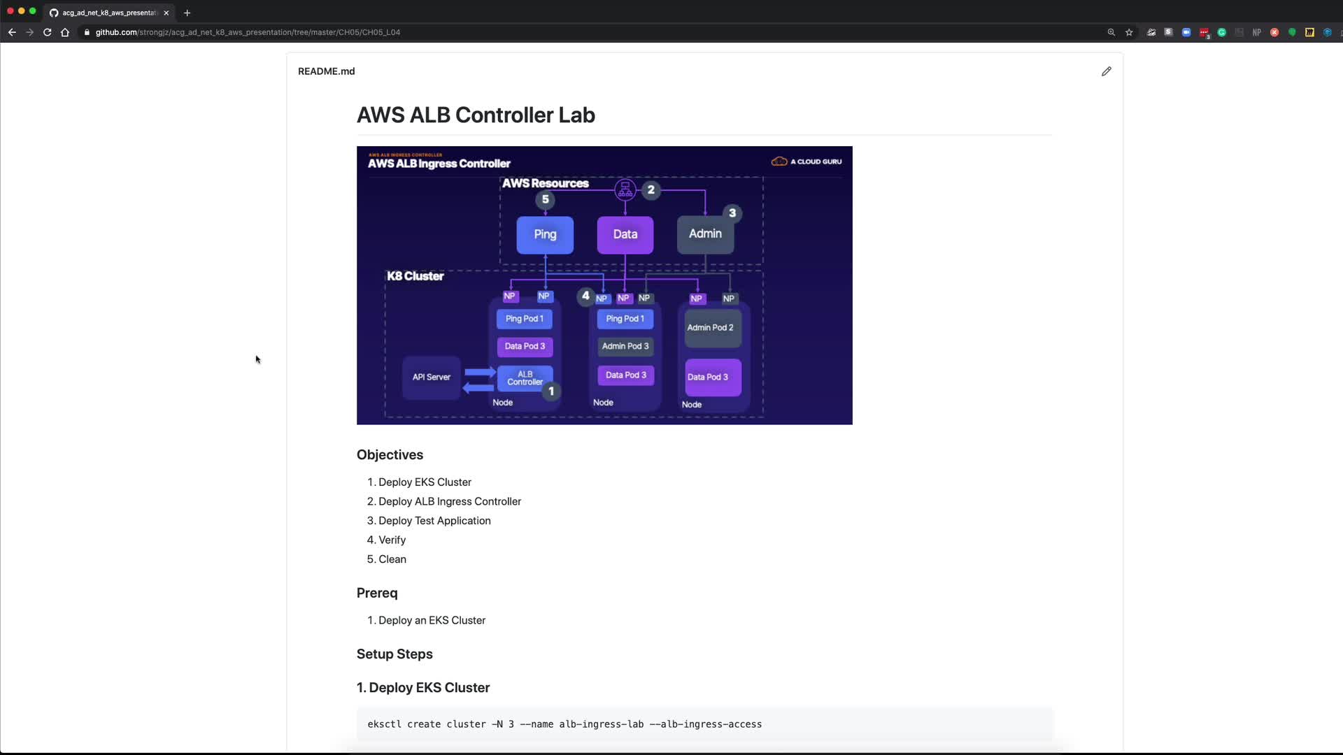
Task: Open the Grammarly extension icon
Action: (1221, 32)
